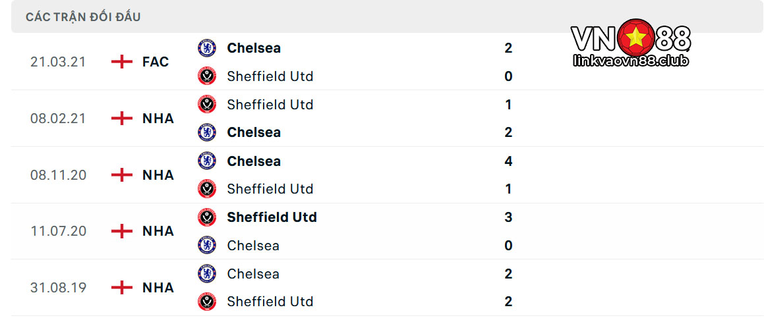Select FAC competition label
764x320 pixels.
pos(156,62)
